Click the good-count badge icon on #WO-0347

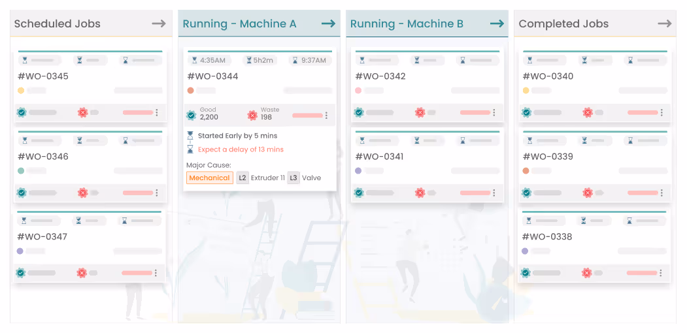[x=20, y=273]
